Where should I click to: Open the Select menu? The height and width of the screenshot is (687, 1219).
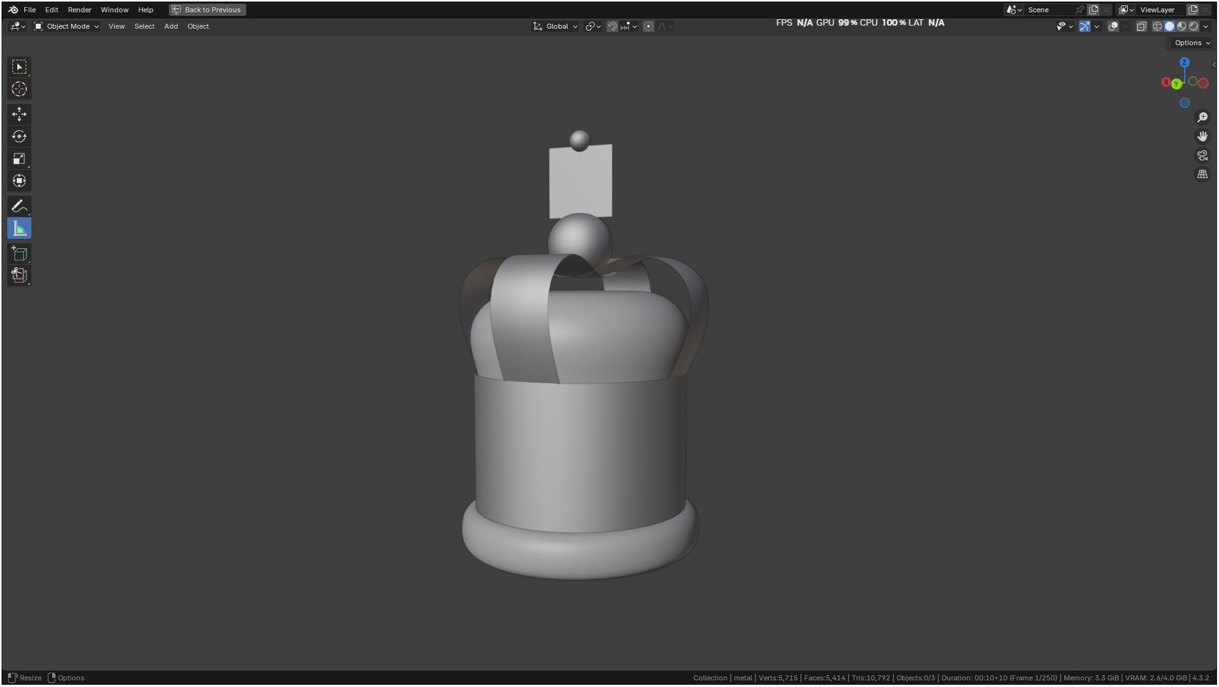tap(144, 26)
